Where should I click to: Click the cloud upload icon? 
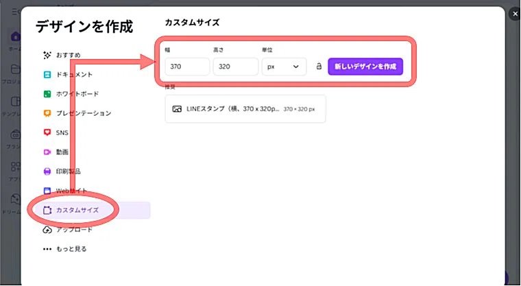(x=47, y=230)
